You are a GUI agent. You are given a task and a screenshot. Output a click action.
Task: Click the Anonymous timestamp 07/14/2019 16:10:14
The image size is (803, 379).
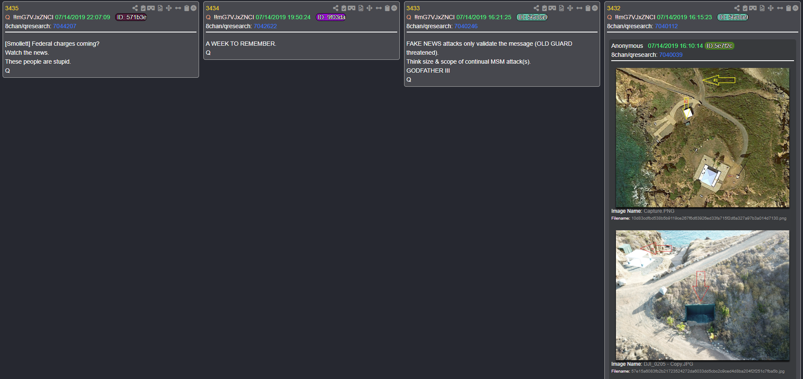click(675, 46)
